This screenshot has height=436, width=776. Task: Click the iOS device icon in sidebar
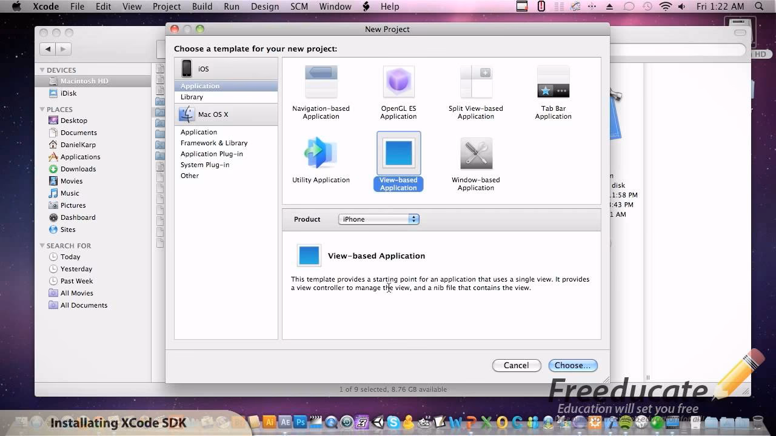(x=187, y=68)
